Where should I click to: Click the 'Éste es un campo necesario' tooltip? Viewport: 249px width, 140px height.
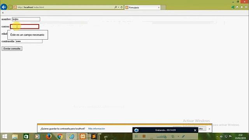click(28, 35)
